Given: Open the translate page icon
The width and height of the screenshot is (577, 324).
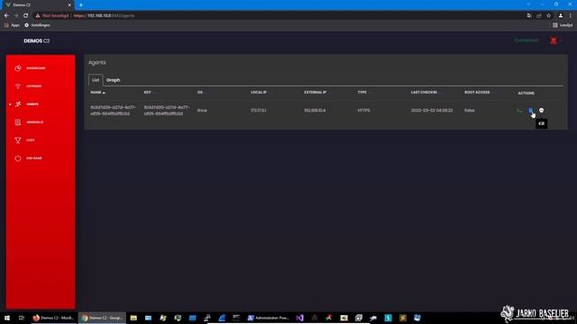Looking at the screenshot, I should 529,16.
